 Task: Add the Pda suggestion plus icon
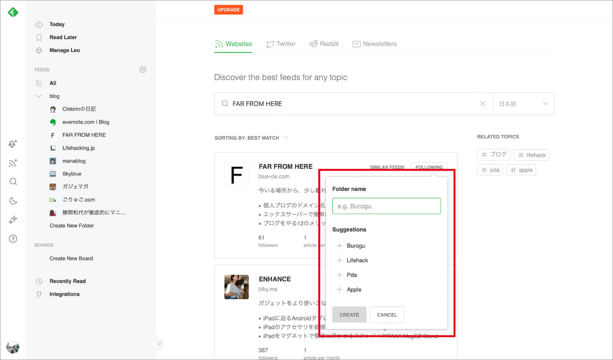[339, 275]
